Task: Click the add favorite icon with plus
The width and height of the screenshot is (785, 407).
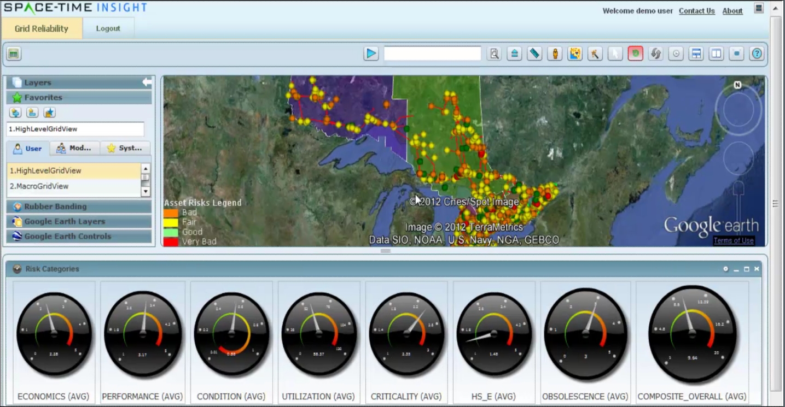Action: (15, 113)
